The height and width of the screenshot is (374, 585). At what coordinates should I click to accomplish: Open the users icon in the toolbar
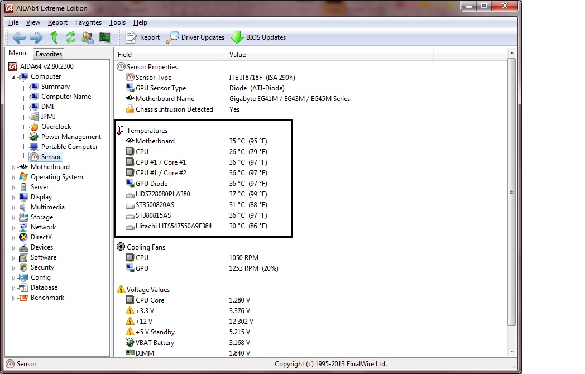[88, 37]
